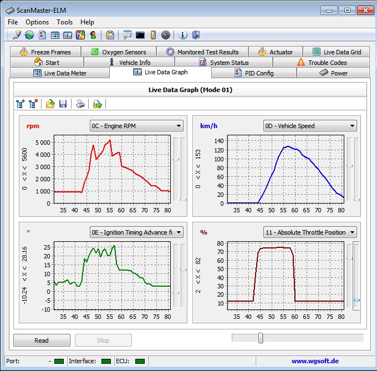This screenshot has height=371, width=377.
Task: Open the info icon in the main toolbar
Action: point(183,35)
